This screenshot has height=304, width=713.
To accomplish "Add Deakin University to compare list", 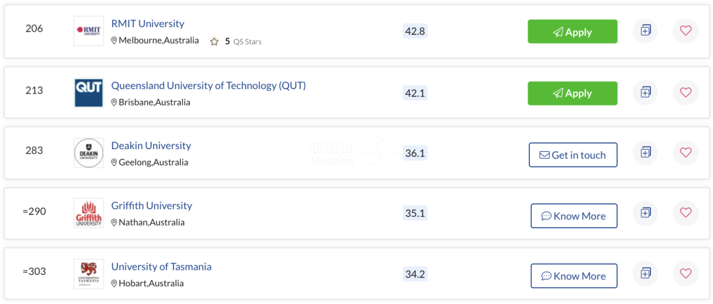I will (x=645, y=152).
